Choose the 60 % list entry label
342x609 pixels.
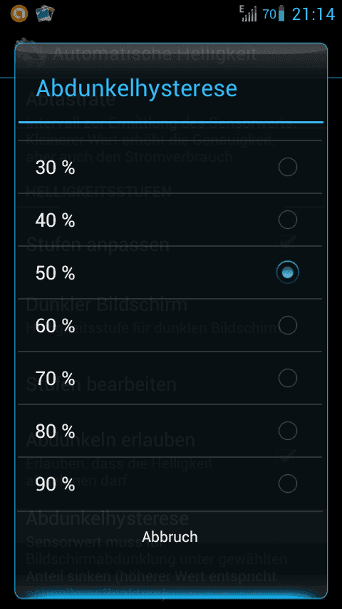click(55, 327)
